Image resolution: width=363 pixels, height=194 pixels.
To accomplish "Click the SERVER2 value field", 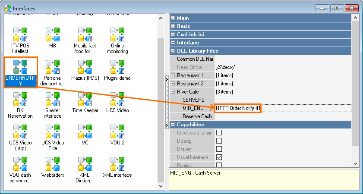I will 283,100.
